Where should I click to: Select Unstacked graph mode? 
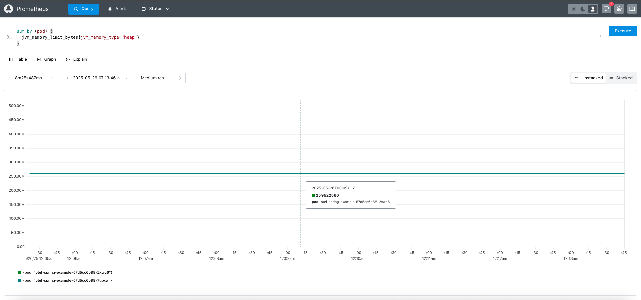[x=588, y=78]
